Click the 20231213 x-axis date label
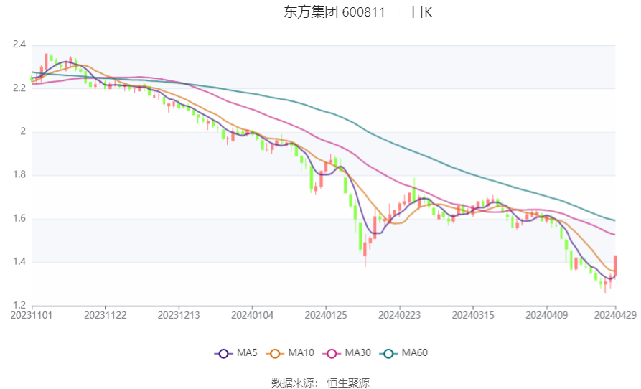Viewport: 641px width, 389px height. (179, 316)
